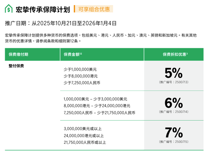Viewport: 206px width, 154px height.
Task: Select the 少于1,000,000美元 amount line
Action: click(x=80, y=70)
